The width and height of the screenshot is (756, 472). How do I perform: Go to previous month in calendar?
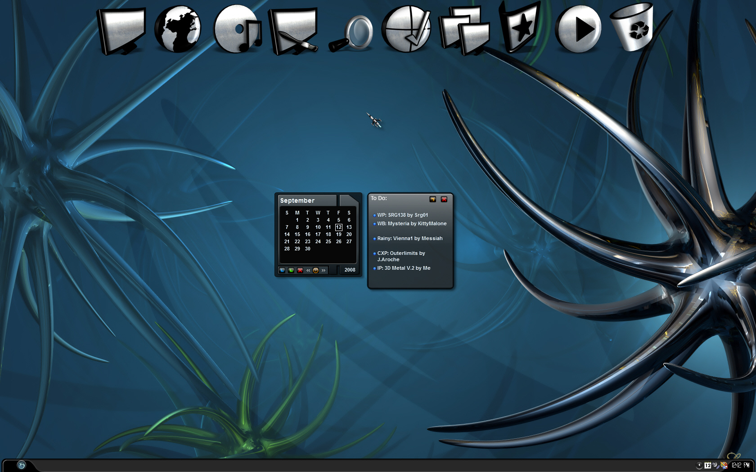pyautogui.click(x=308, y=270)
